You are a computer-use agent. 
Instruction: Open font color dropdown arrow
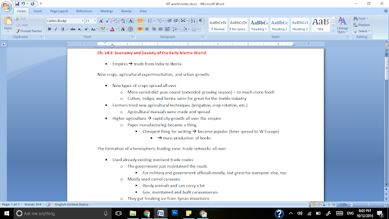pos(117,29)
